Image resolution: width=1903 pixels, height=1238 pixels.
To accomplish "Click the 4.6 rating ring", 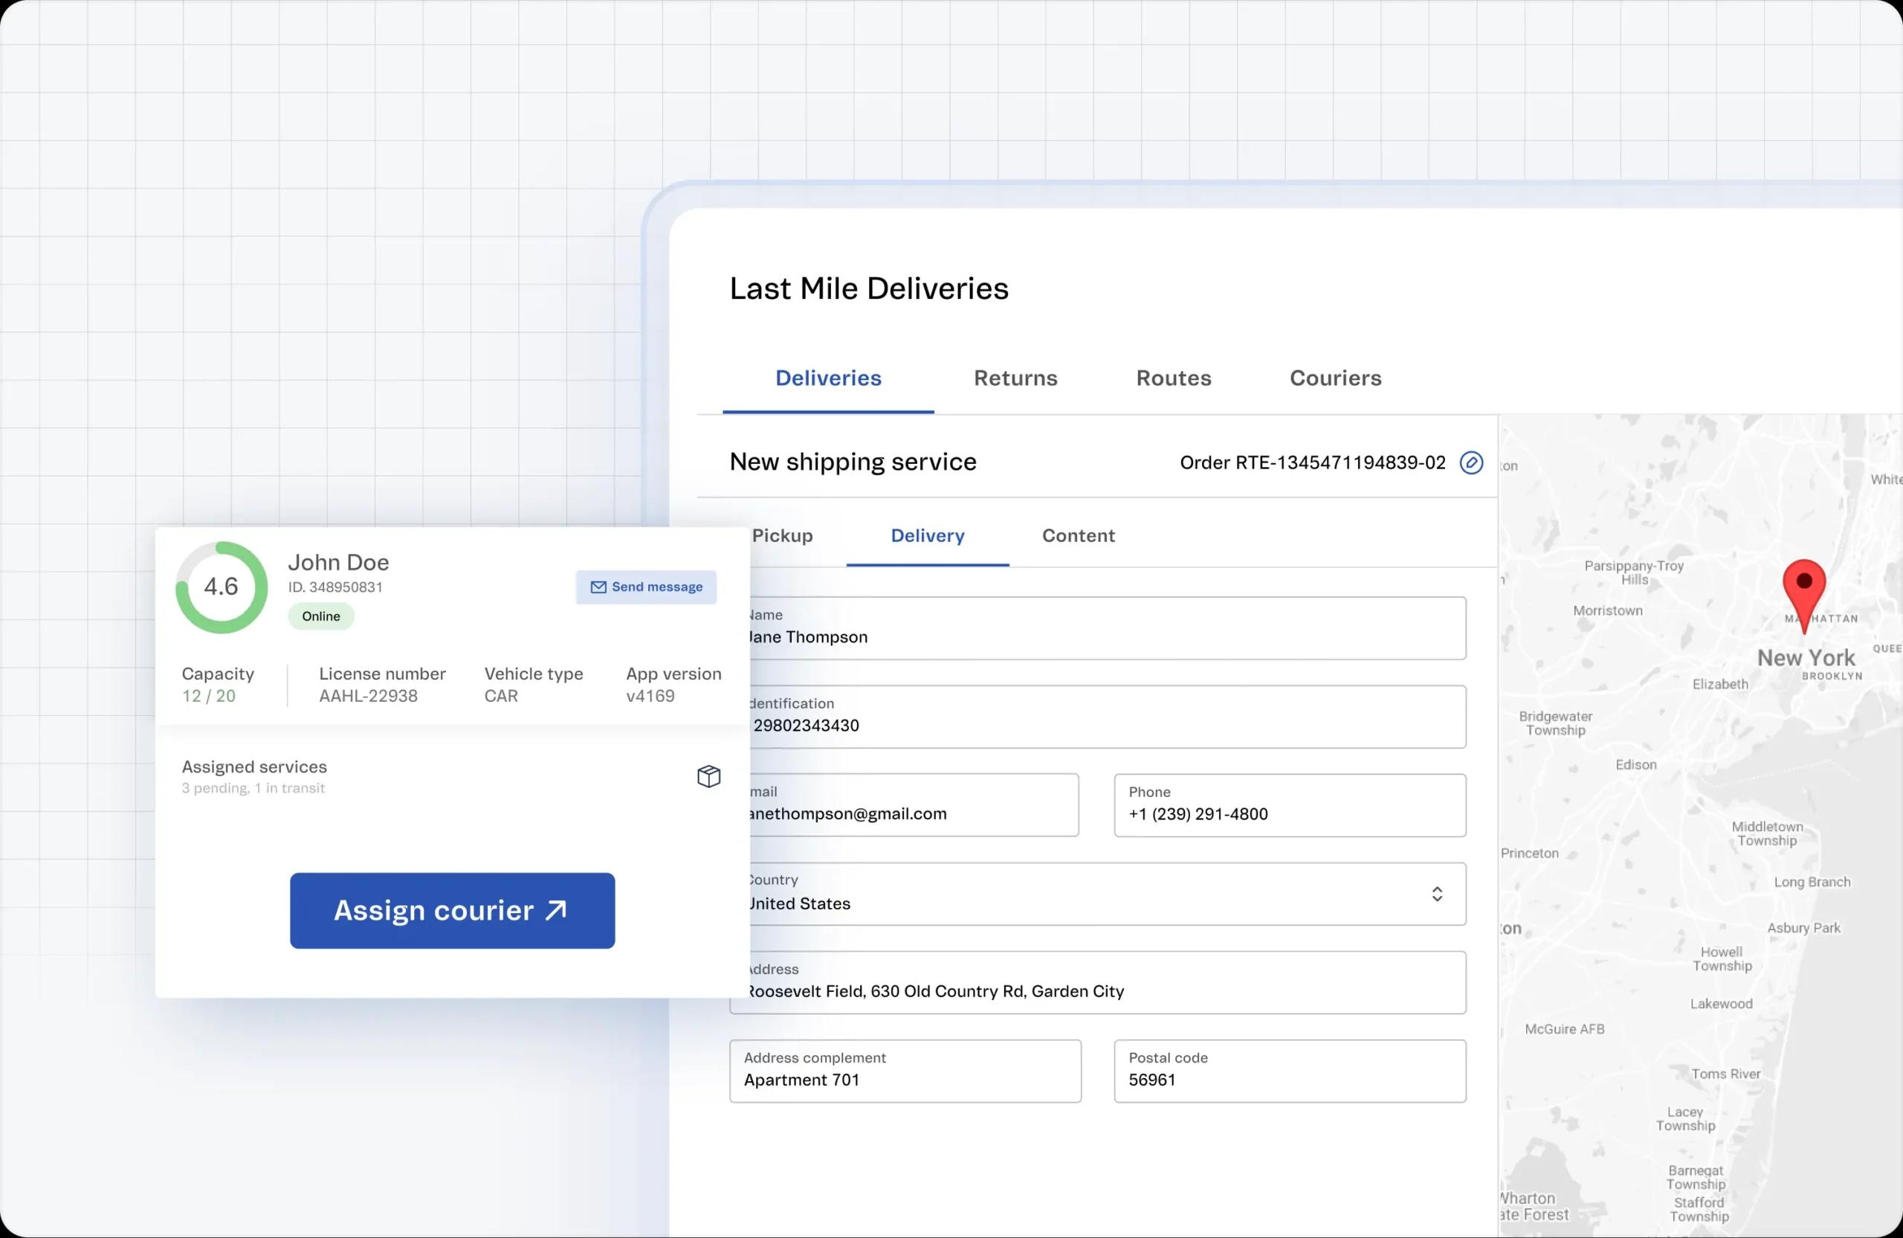I will pos(222,587).
